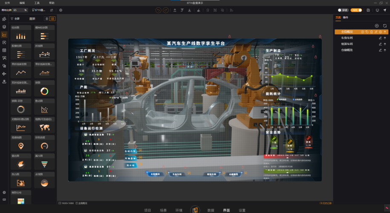This screenshot has height=213, width=390.
Task: Switch to the 页面 tab
Action: (x=338, y=17)
